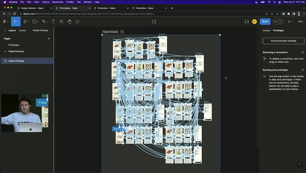The width and height of the screenshot is (306, 173).
Task: Pick the Rectangle shape tool
Action: pyautogui.click(x=34, y=21)
